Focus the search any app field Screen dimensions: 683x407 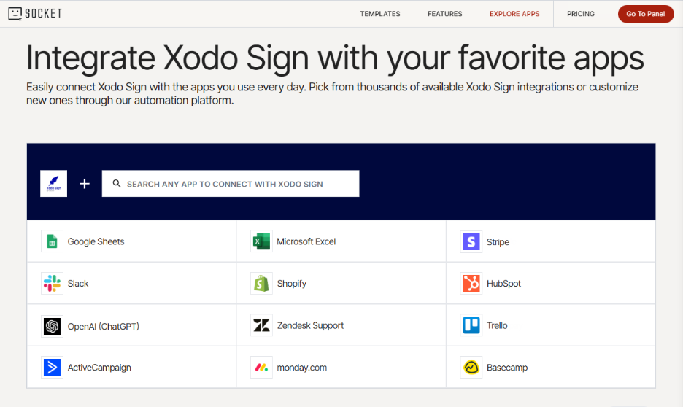tap(231, 184)
